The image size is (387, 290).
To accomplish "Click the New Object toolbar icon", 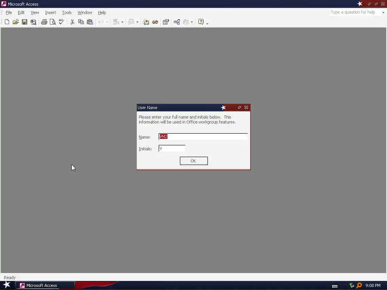I will [x=186, y=22].
